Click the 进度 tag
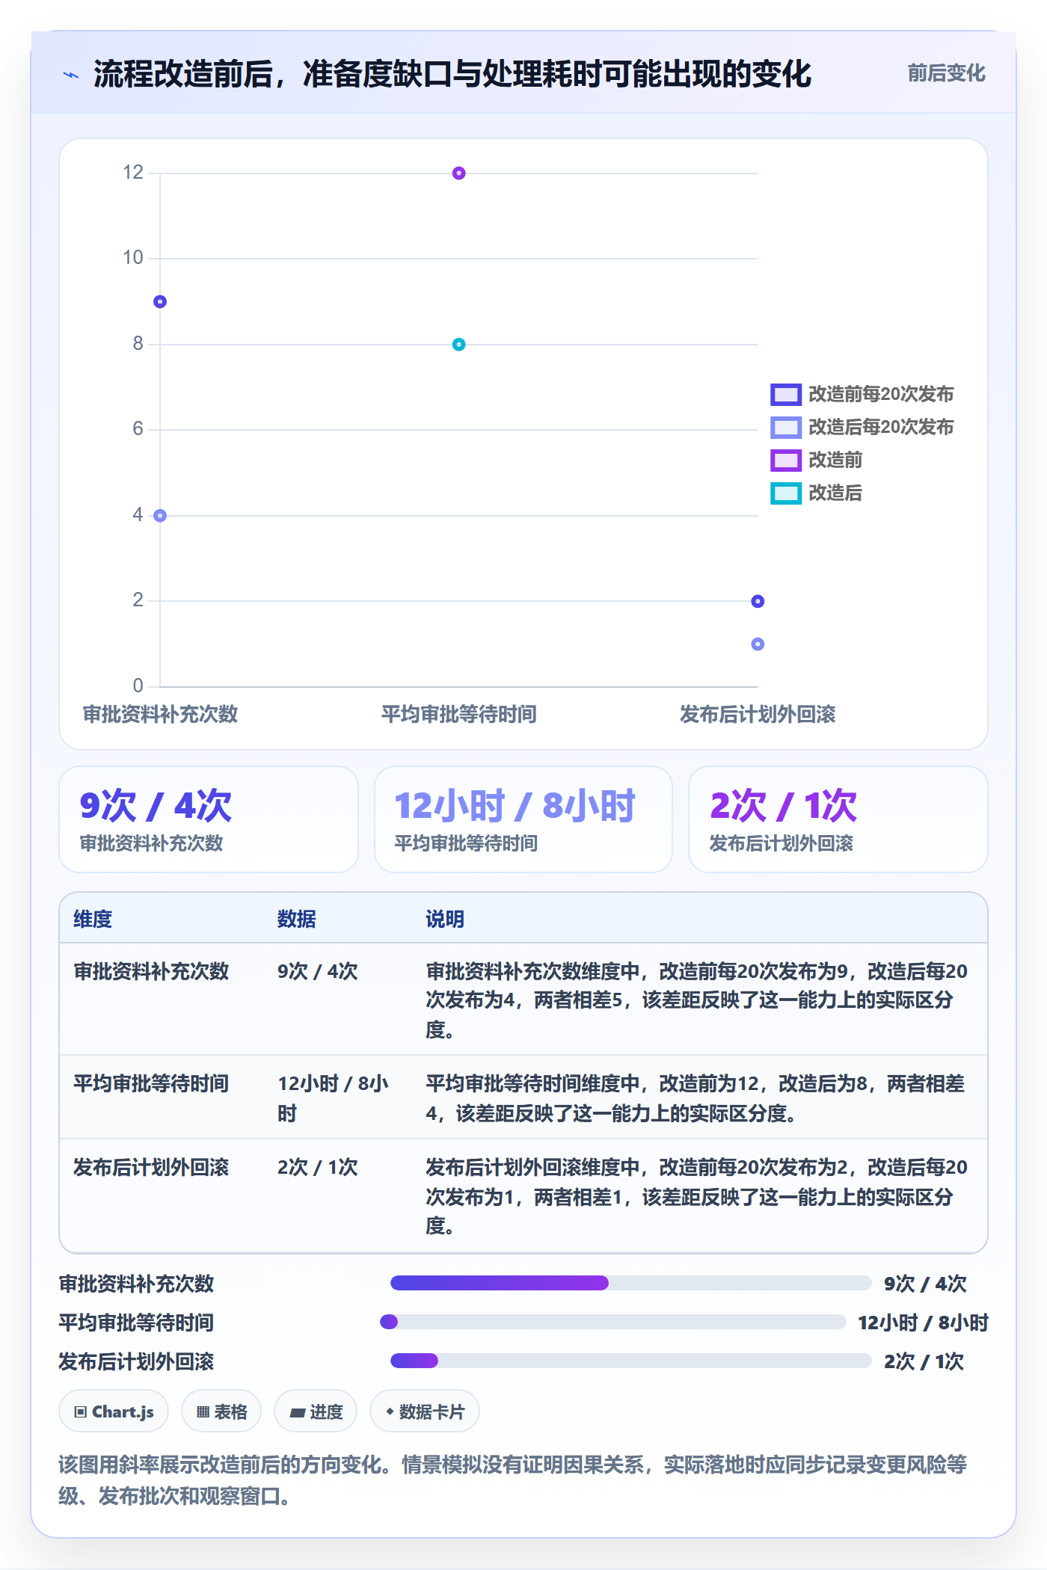The image size is (1047, 1570). pos(316,1412)
